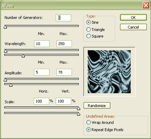151x139 pixels.
Task: Click the Undefined Areas group heading
Action: click(x=100, y=116)
